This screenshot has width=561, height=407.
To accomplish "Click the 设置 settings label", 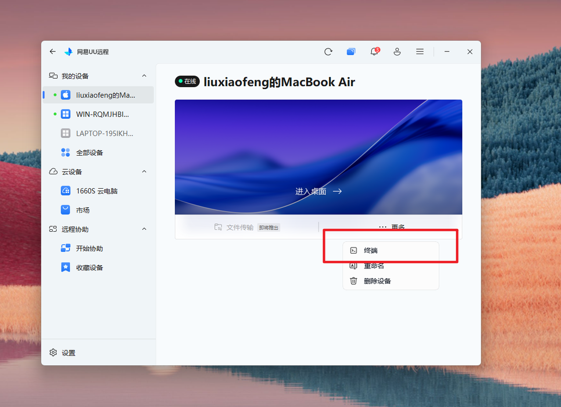I will [68, 353].
